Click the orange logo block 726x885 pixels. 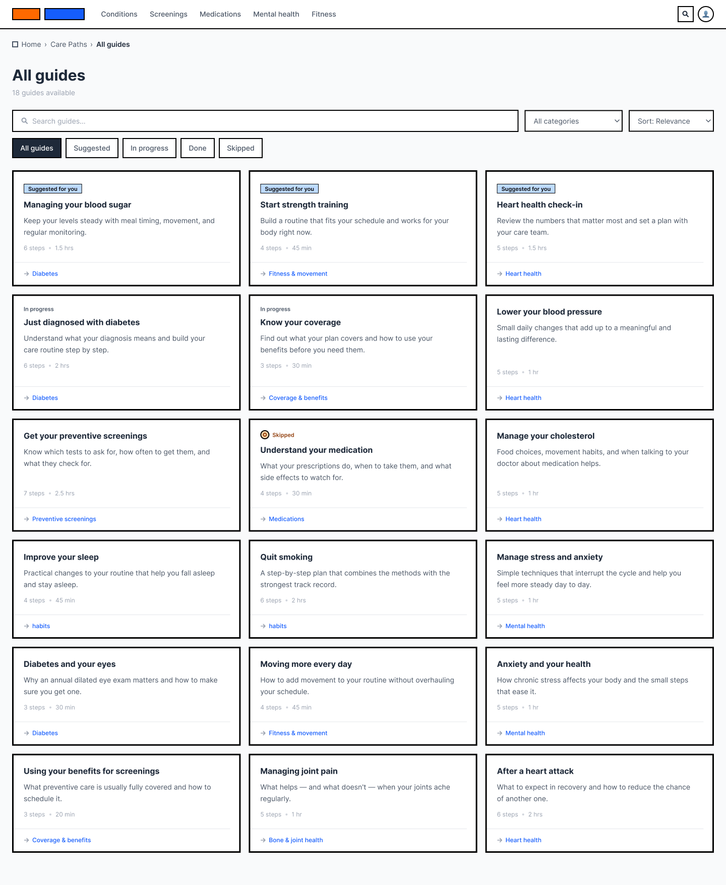(26, 14)
